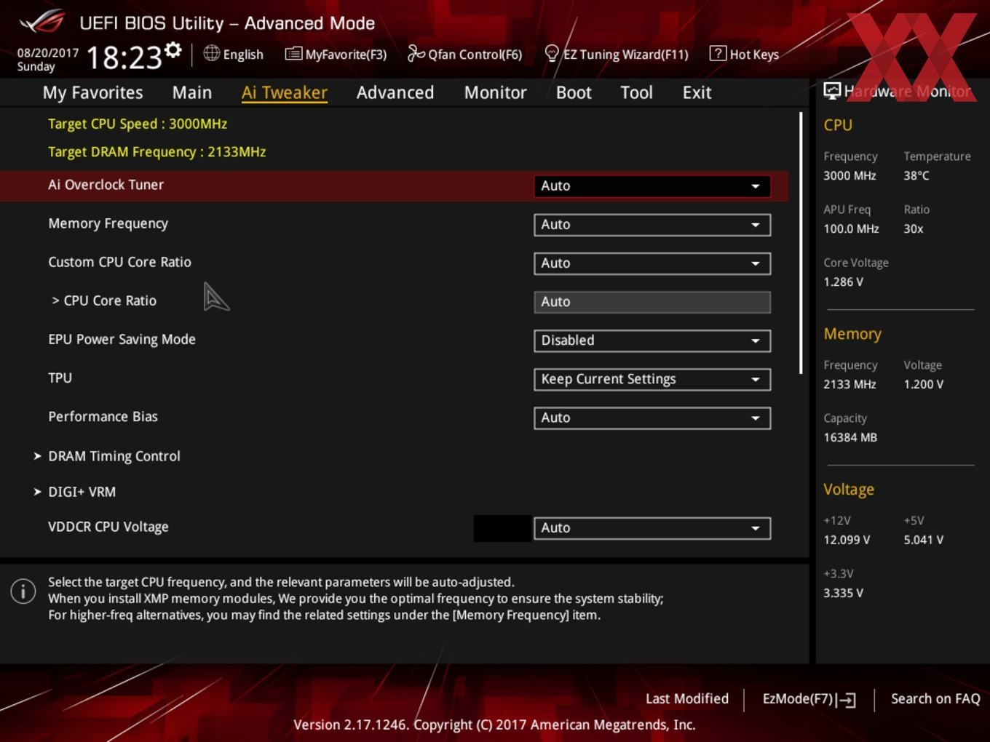
Task: Click the 30x Ratio value
Action: click(914, 228)
